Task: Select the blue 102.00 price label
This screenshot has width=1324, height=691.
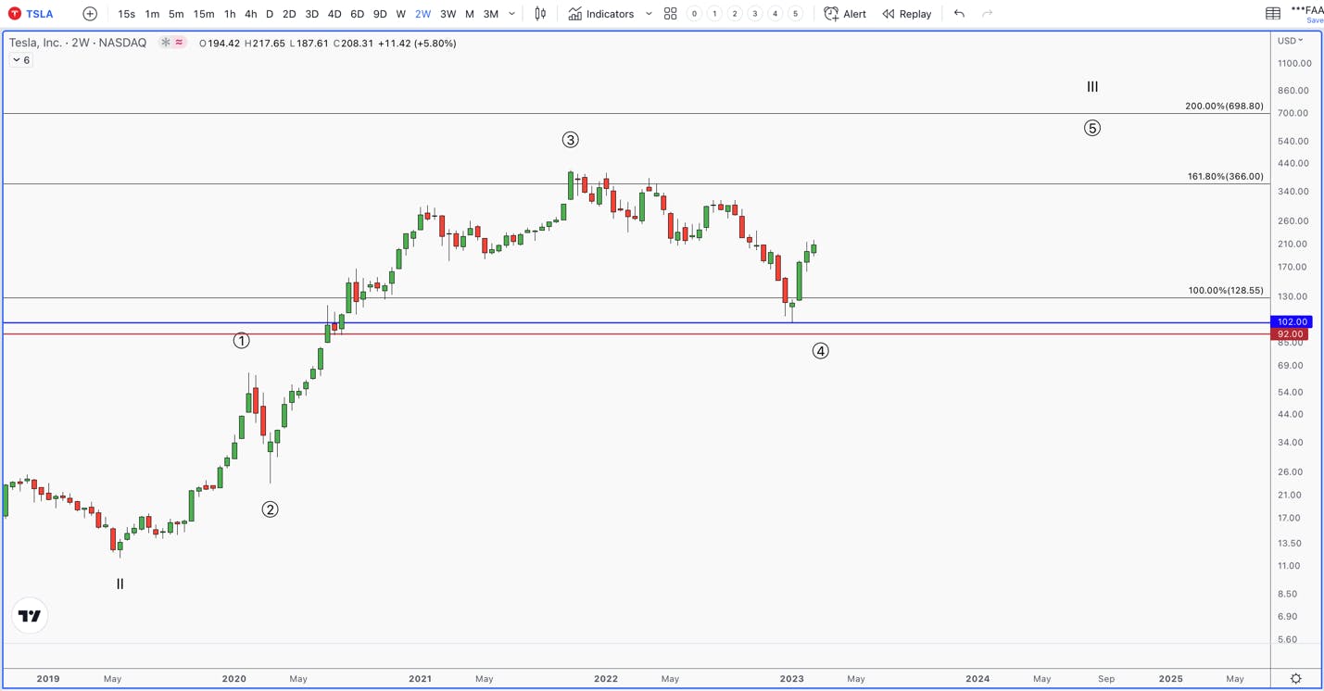Action: tap(1291, 322)
